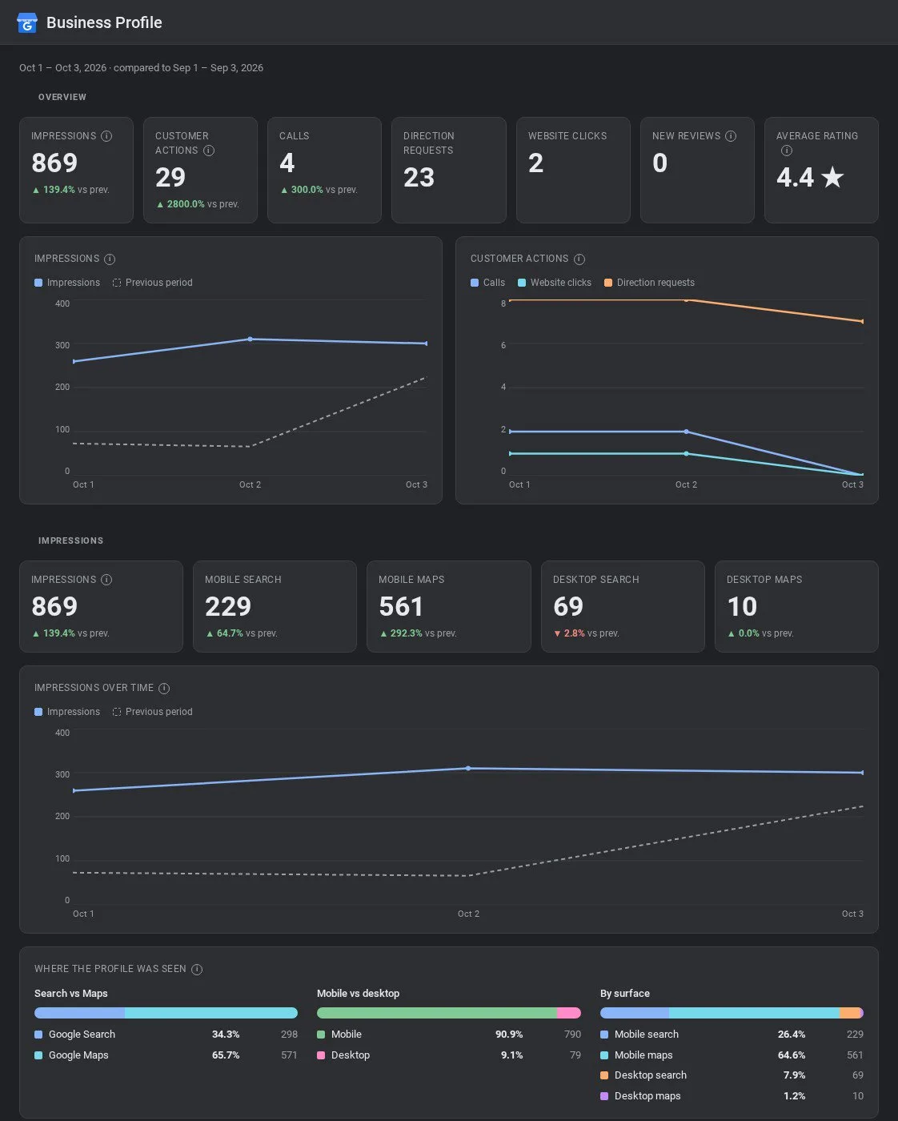Click the Desktop 9.1% value
Image resolution: width=898 pixels, height=1121 pixels.
point(512,1055)
